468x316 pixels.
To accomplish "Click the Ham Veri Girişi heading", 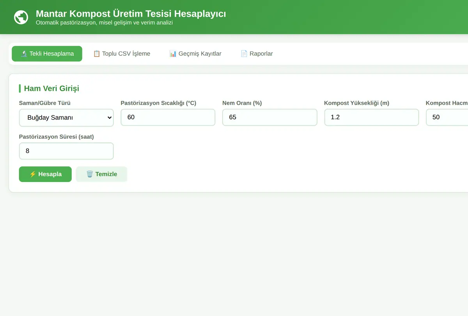I will click(51, 88).
